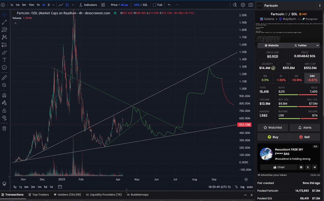Visit the token Website link
The image size is (324, 201).
click(272, 45)
